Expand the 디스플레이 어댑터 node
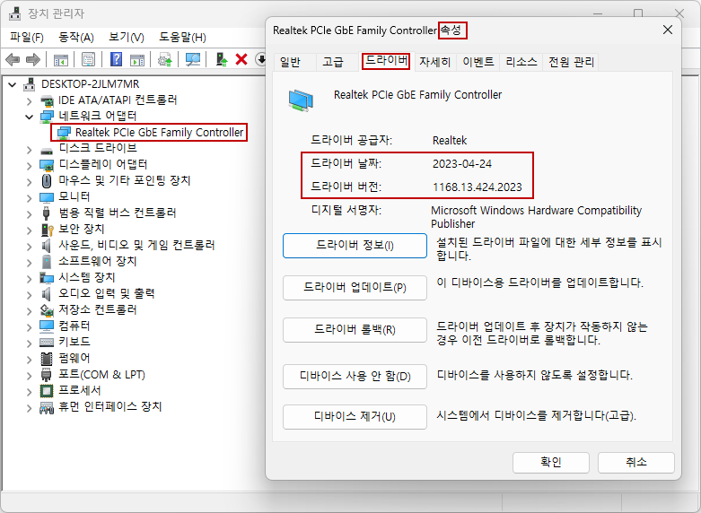This screenshot has height=513, width=701. [x=30, y=165]
